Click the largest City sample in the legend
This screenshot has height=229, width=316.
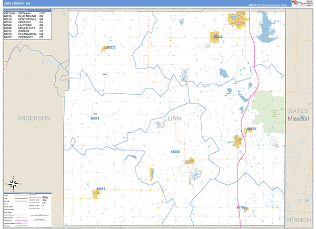45,197
